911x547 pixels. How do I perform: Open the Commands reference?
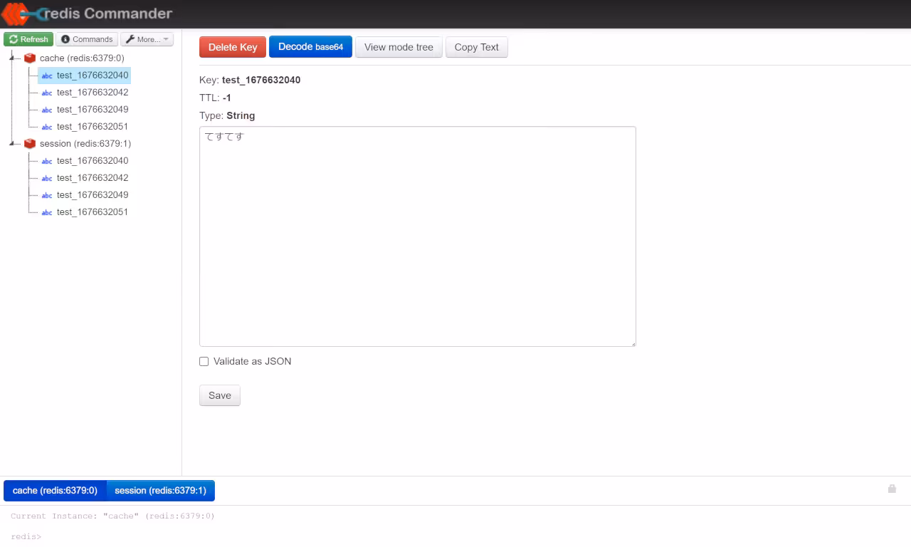(87, 39)
